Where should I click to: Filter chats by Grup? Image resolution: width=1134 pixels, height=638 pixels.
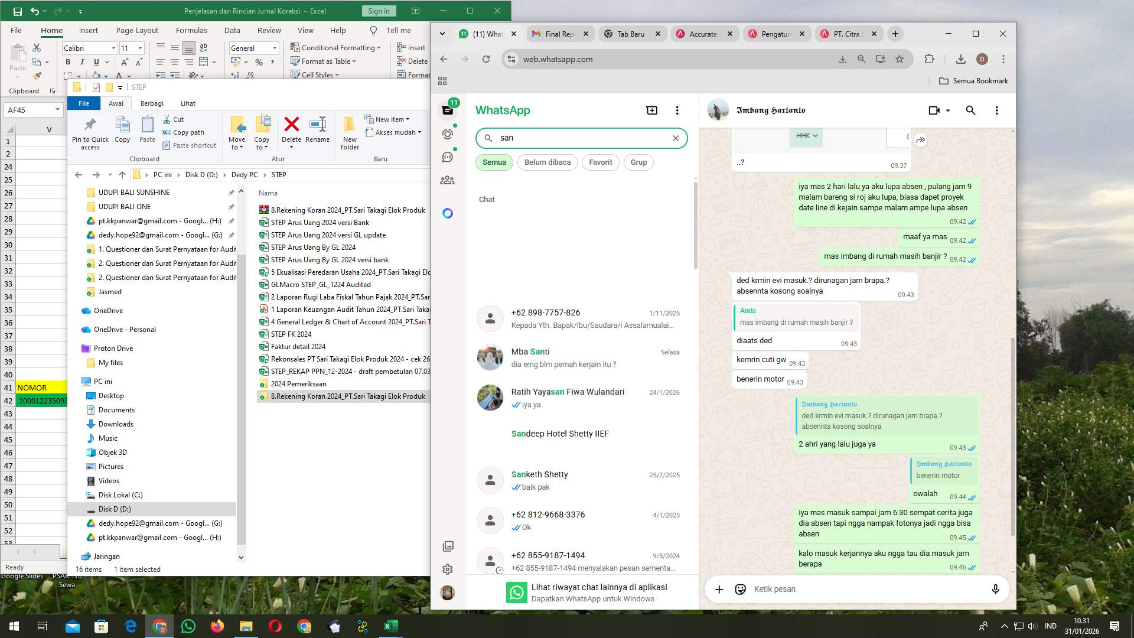tap(638, 162)
